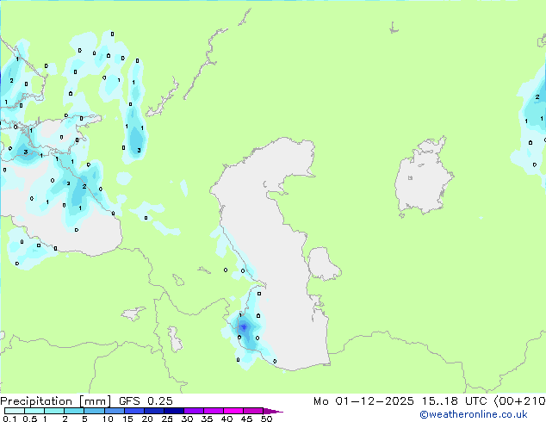Click the "15..18 UTC" time text
This screenshot has height=422, width=546.
(x=454, y=401)
